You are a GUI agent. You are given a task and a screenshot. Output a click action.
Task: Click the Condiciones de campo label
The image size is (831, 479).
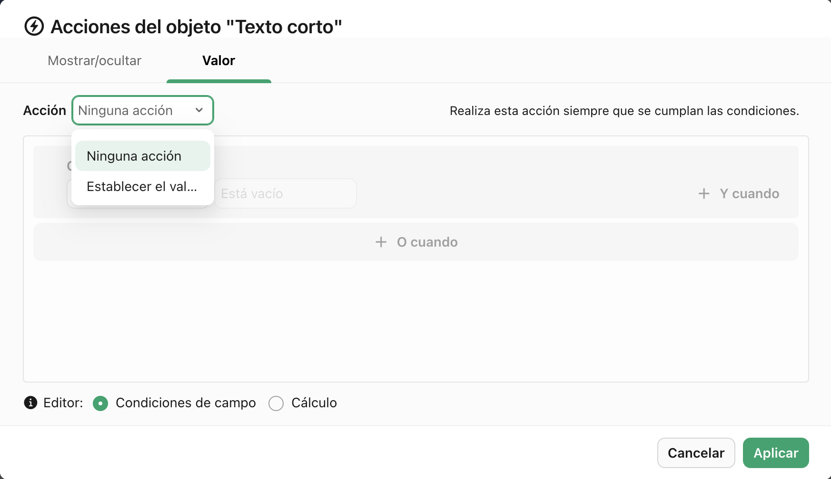point(186,403)
